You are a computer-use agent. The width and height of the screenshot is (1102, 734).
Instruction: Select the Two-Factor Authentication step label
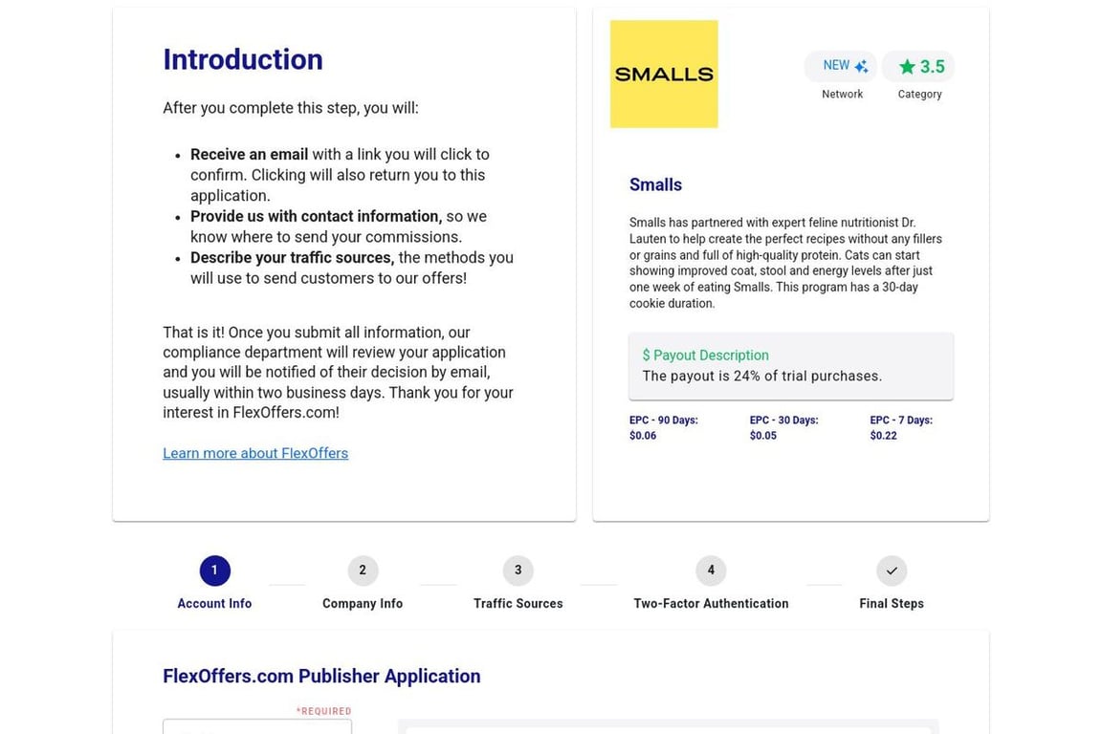click(x=711, y=604)
